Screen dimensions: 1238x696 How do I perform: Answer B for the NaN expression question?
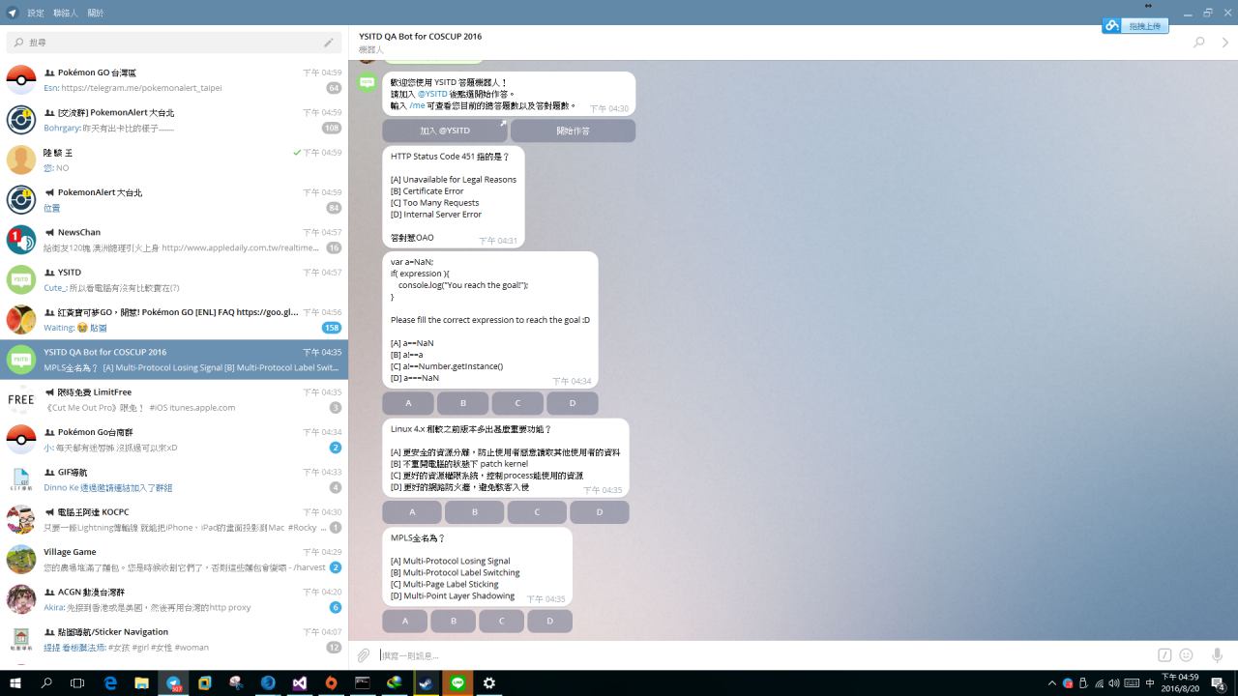[x=462, y=403]
